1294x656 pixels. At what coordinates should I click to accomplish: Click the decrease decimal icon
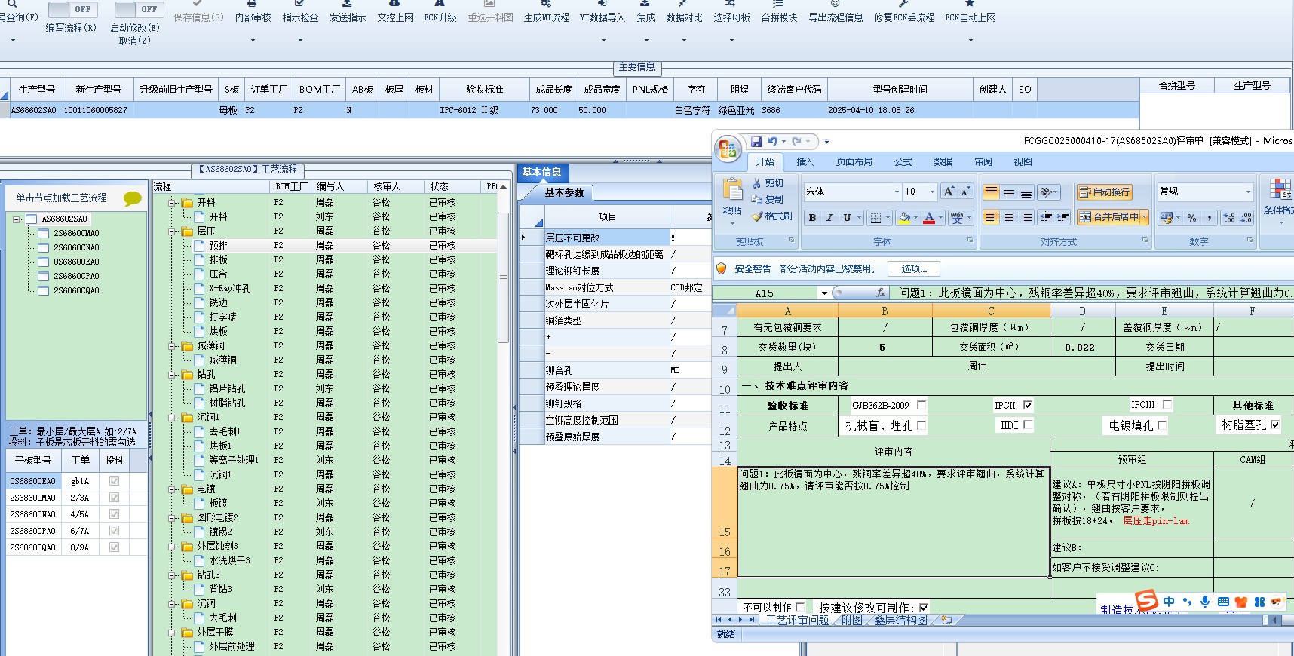[1246, 218]
